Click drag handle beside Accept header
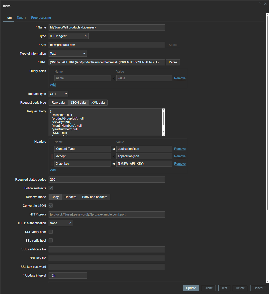Image resolution: width=269 pixels, height=294 pixels. tap(52, 156)
